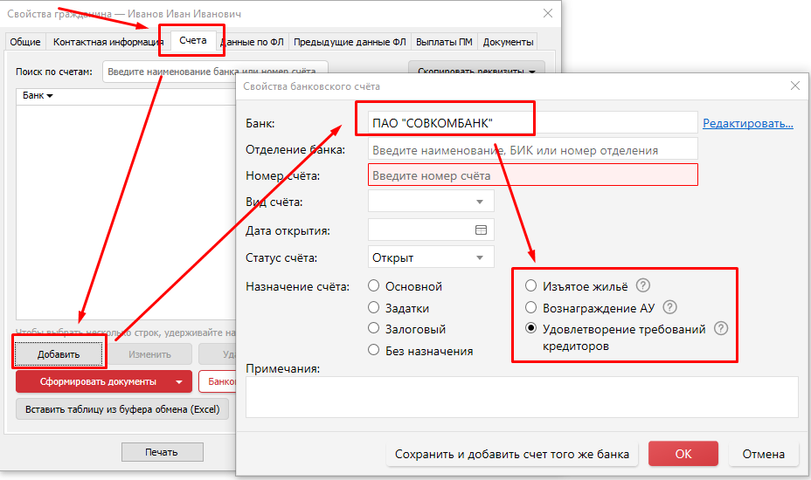
Task: Select Вознаграждение АУ account purpose
Action: [530, 308]
